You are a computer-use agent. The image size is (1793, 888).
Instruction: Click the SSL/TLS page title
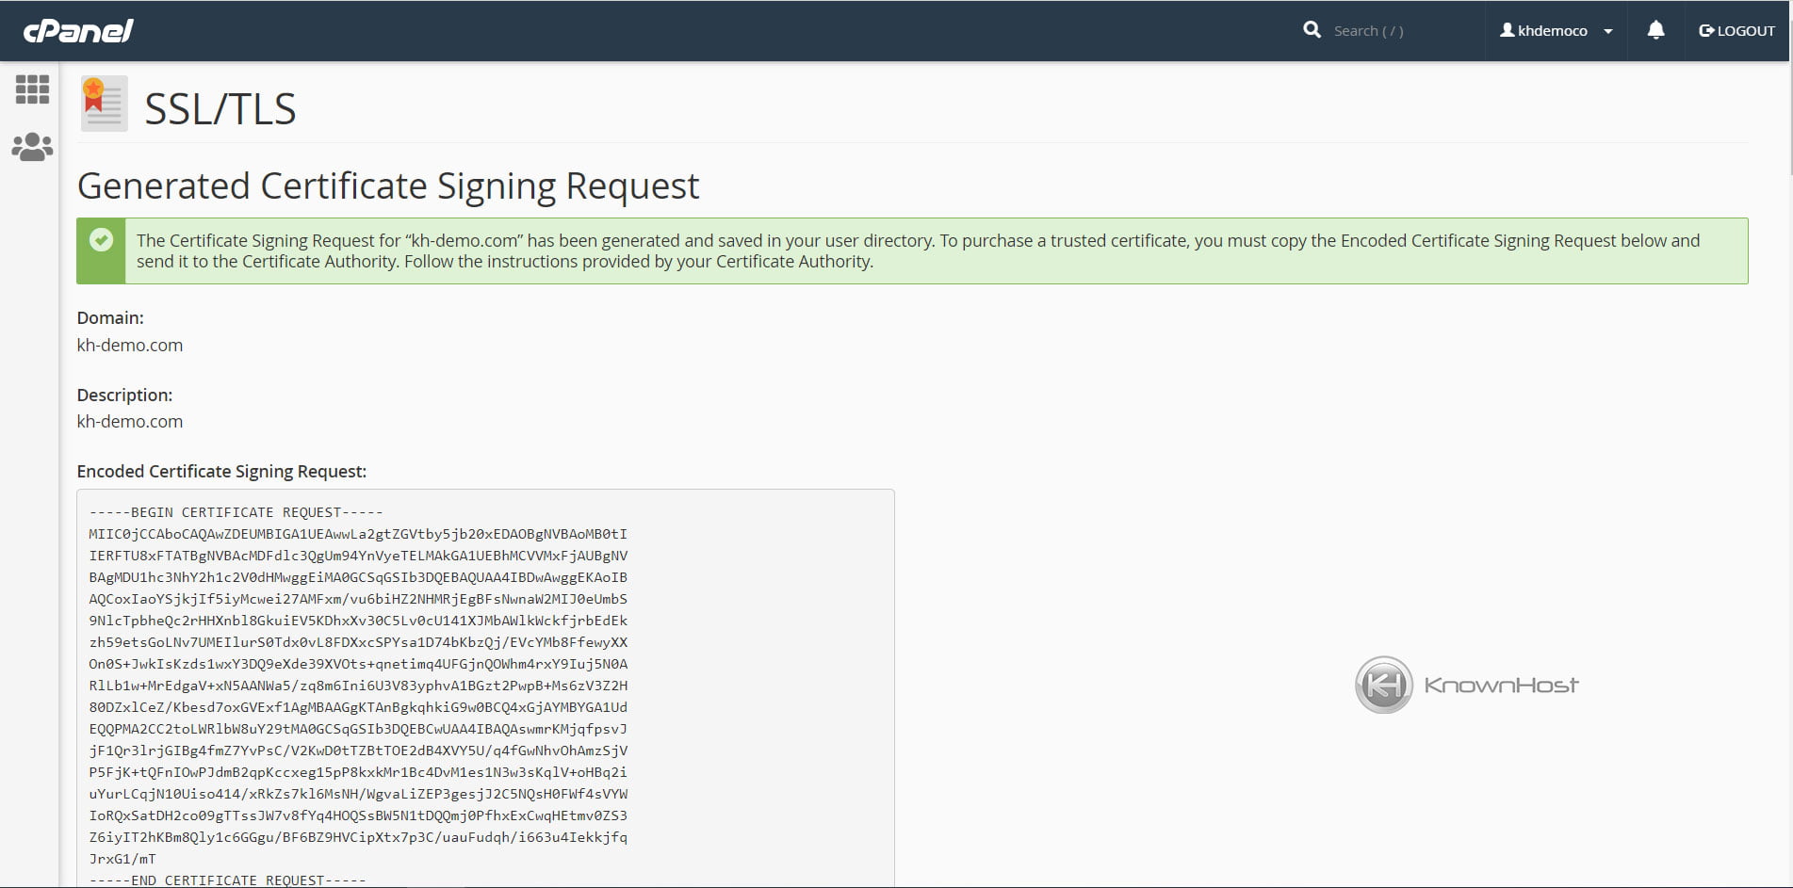(x=220, y=107)
